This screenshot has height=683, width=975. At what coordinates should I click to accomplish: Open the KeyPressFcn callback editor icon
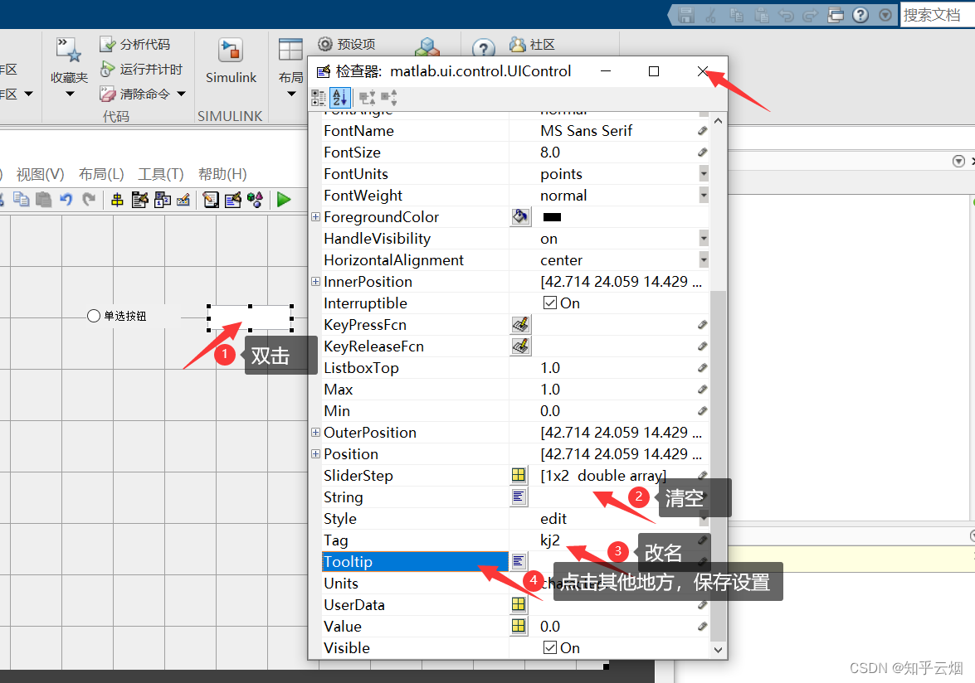[x=519, y=324]
